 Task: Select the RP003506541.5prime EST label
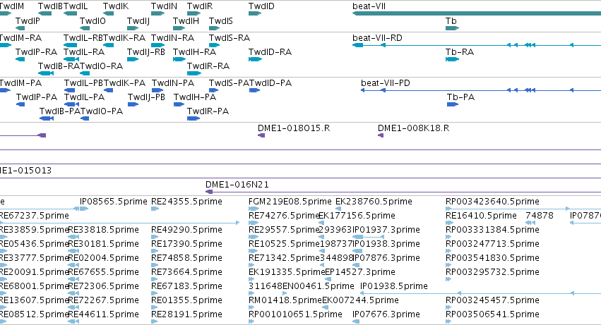[x=492, y=314]
